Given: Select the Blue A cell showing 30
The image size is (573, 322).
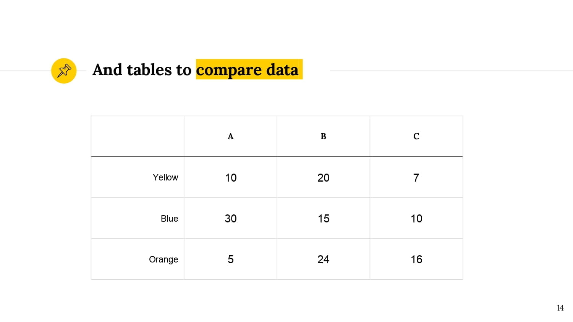Looking at the screenshot, I should pos(230,218).
